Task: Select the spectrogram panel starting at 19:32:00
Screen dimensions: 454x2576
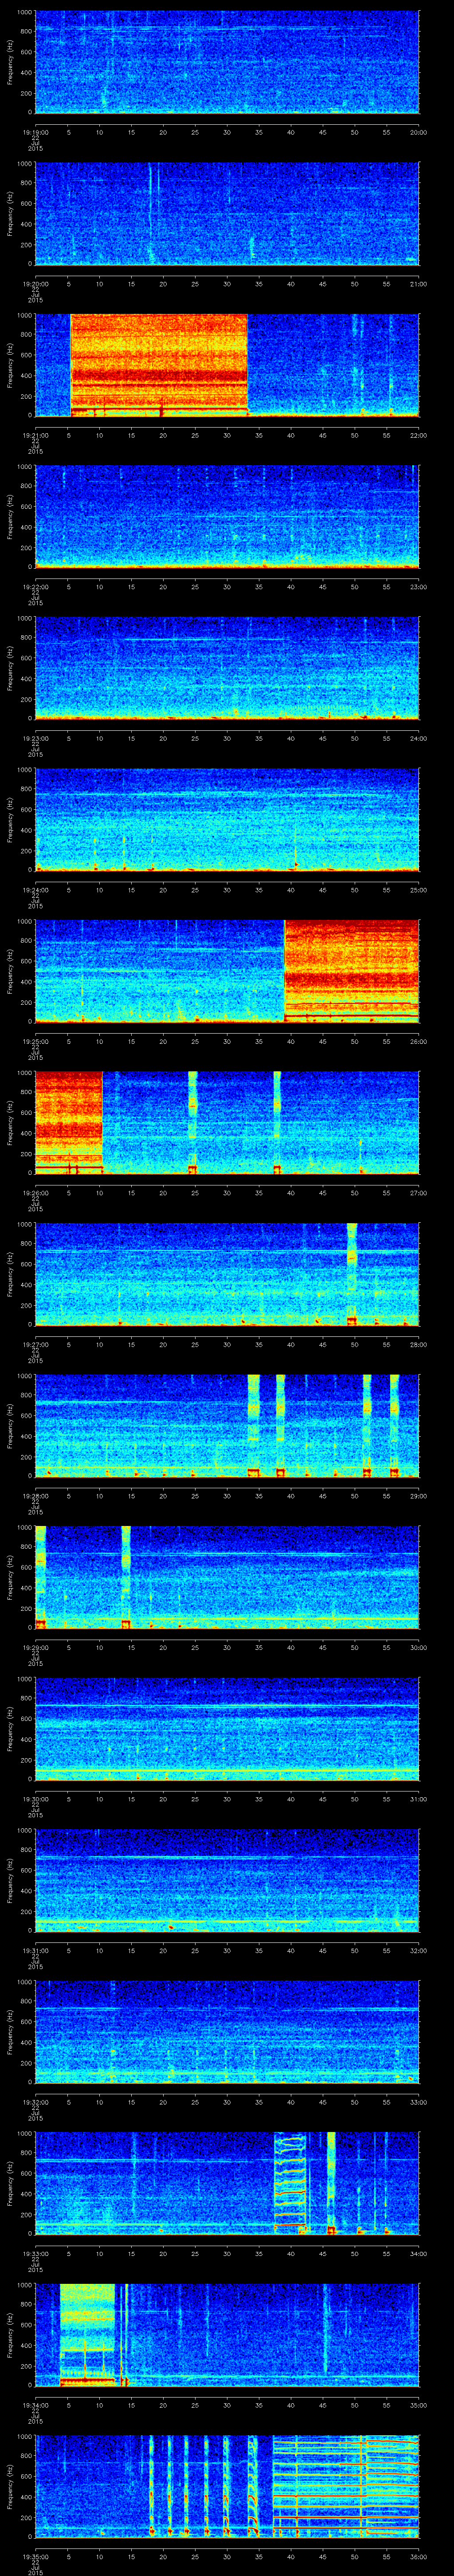Action: [x=227, y=2033]
